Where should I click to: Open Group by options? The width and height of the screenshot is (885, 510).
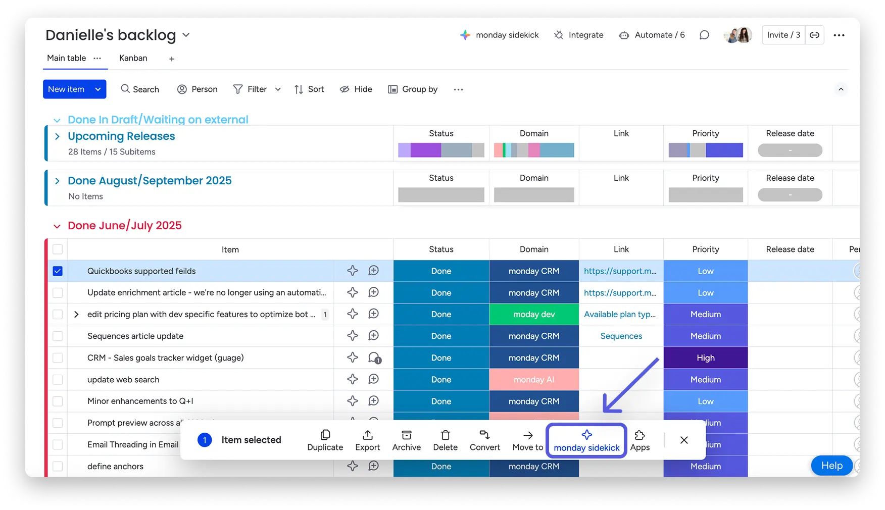(x=413, y=89)
